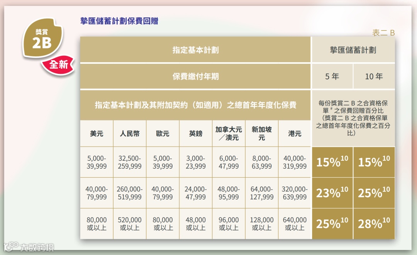Image resolution: width=417 pixels, height=255 pixels.
Task: Click the 保費回贈百分比 description cell
Action: coord(353,118)
